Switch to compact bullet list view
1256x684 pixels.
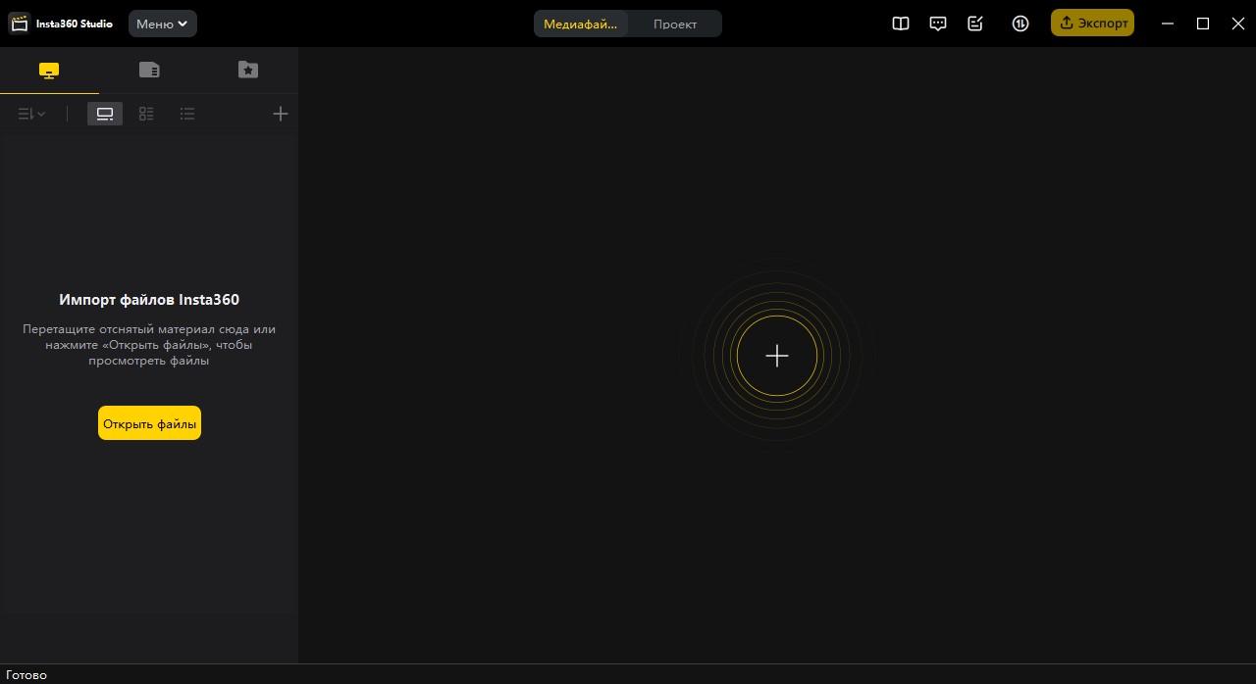tap(187, 115)
